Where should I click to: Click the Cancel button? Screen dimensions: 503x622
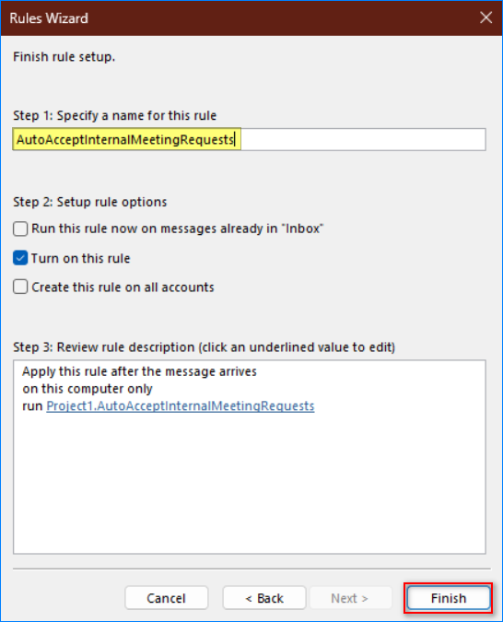pyautogui.click(x=166, y=598)
